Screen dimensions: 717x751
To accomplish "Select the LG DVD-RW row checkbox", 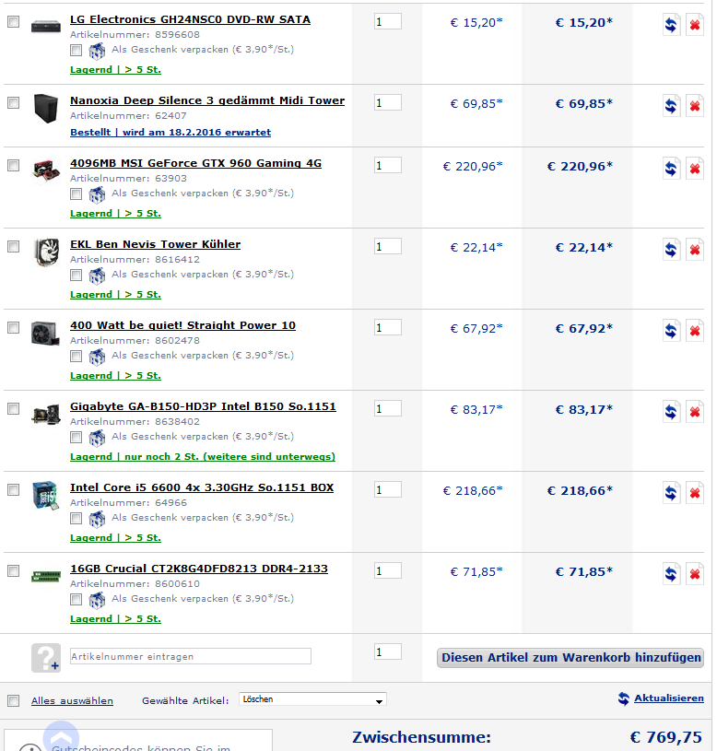I will click(x=14, y=21).
